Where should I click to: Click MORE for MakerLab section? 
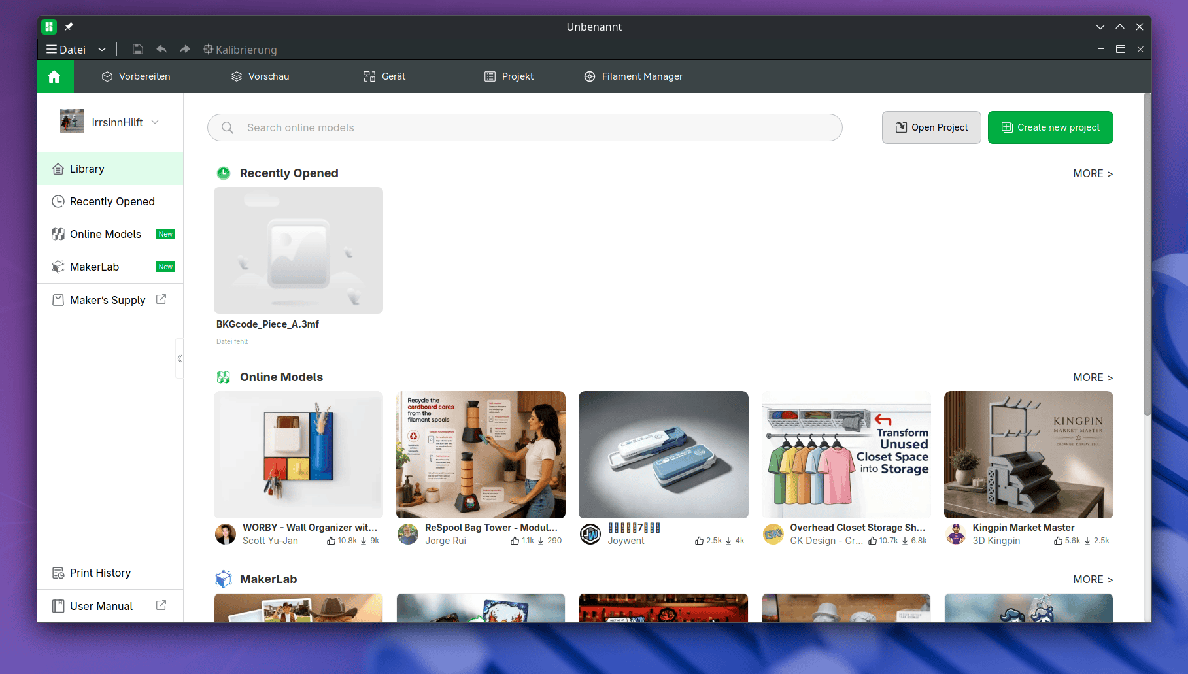1093,579
